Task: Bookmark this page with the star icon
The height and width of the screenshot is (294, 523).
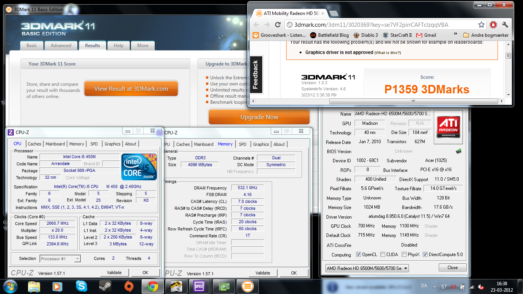Action: pos(481,25)
